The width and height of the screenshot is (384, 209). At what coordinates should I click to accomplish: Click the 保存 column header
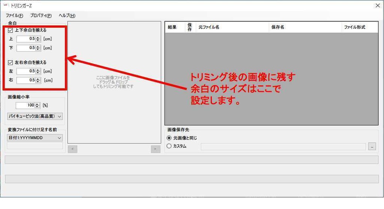click(190, 27)
